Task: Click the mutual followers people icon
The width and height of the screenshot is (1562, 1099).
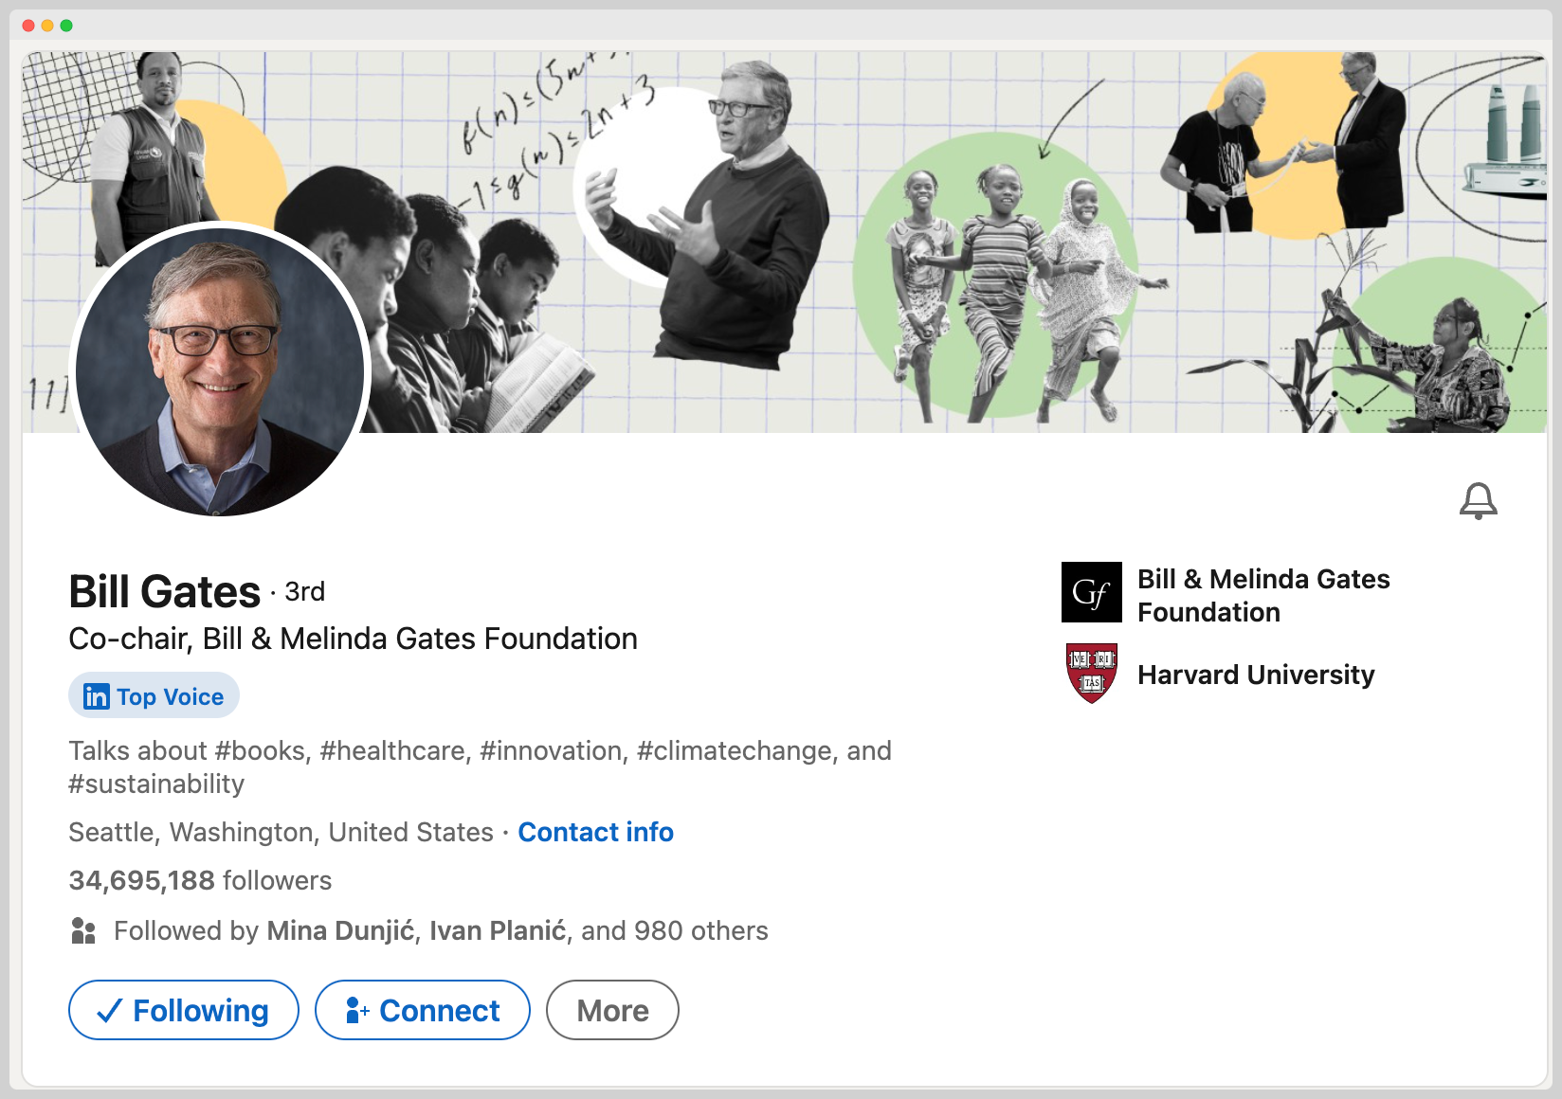Action: click(83, 930)
